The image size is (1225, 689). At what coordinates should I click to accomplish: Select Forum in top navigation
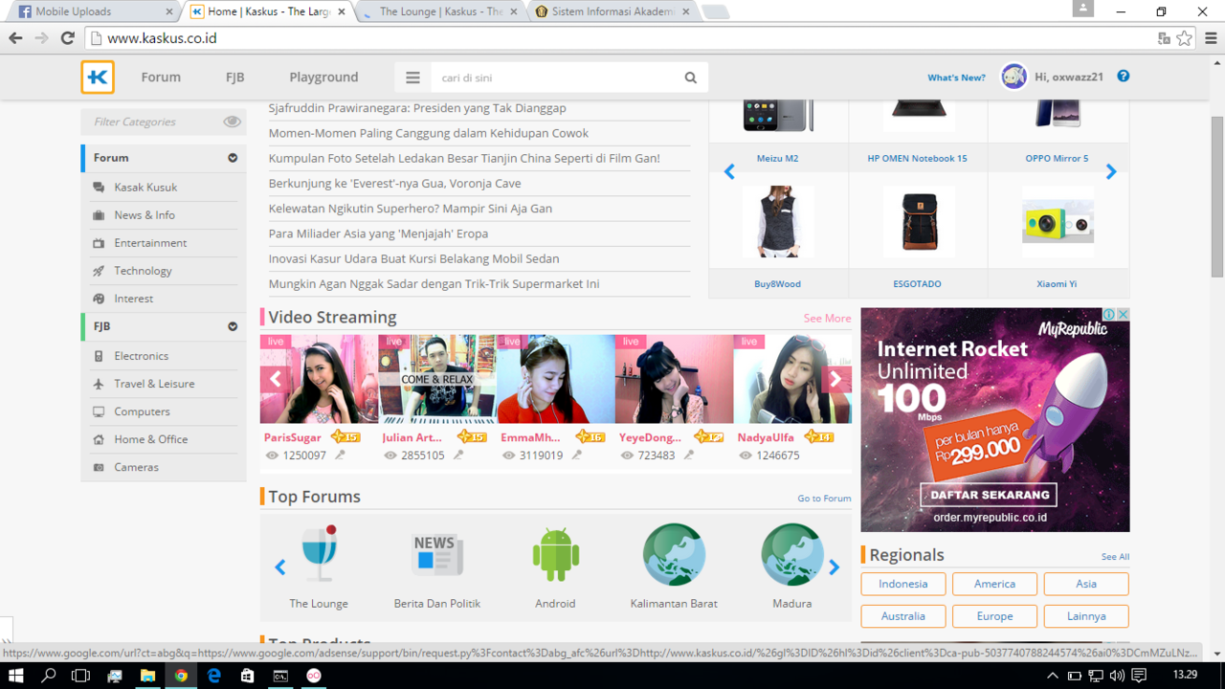161,78
